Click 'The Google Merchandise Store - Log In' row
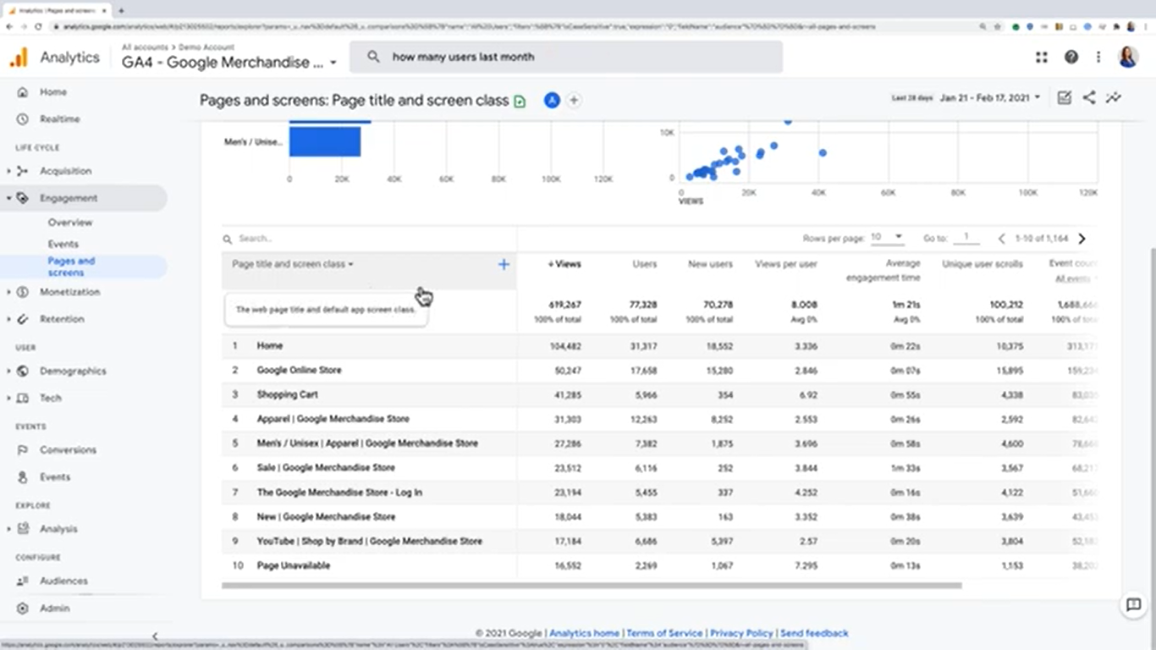The width and height of the screenshot is (1156, 650). [x=660, y=492]
